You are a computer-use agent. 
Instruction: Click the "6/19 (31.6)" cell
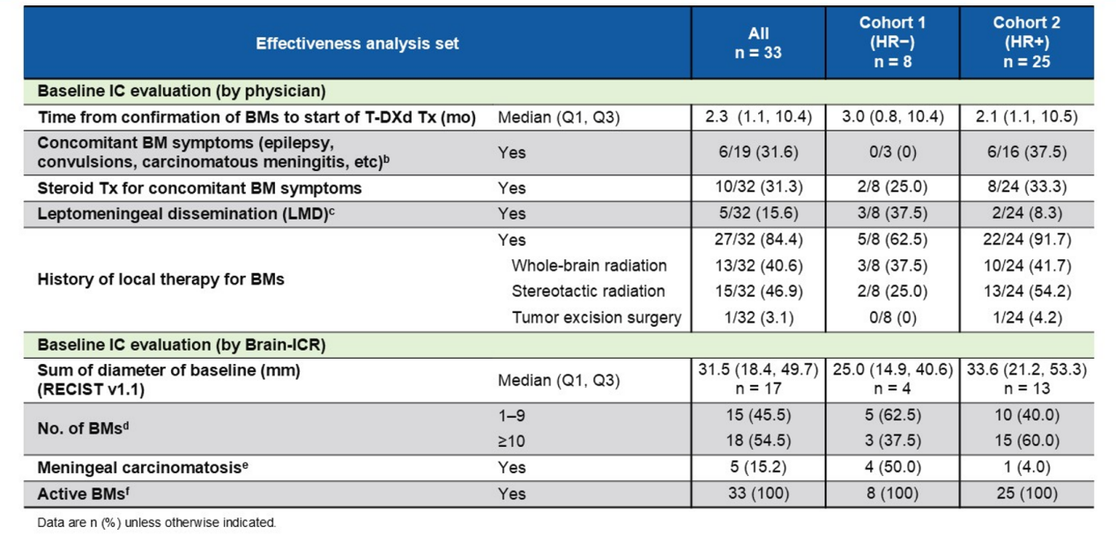pos(758,152)
